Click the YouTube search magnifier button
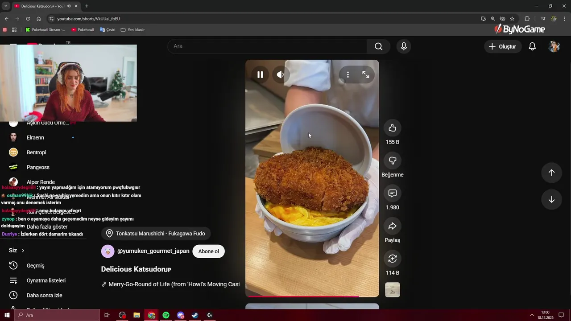This screenshot has height=321, width=571. coord(378,46)
